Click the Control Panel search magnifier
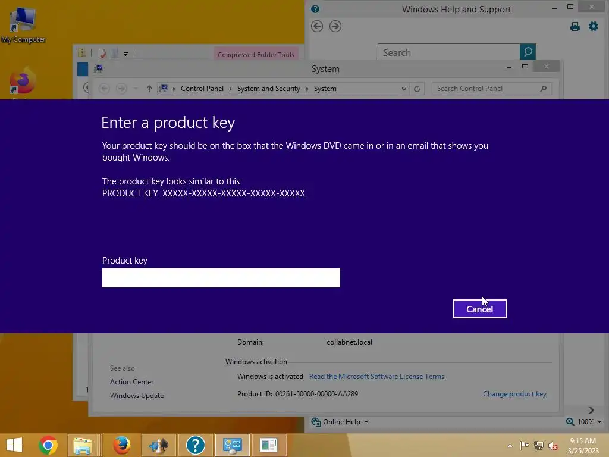The image size is (609, 457). [x=544, y=89]
